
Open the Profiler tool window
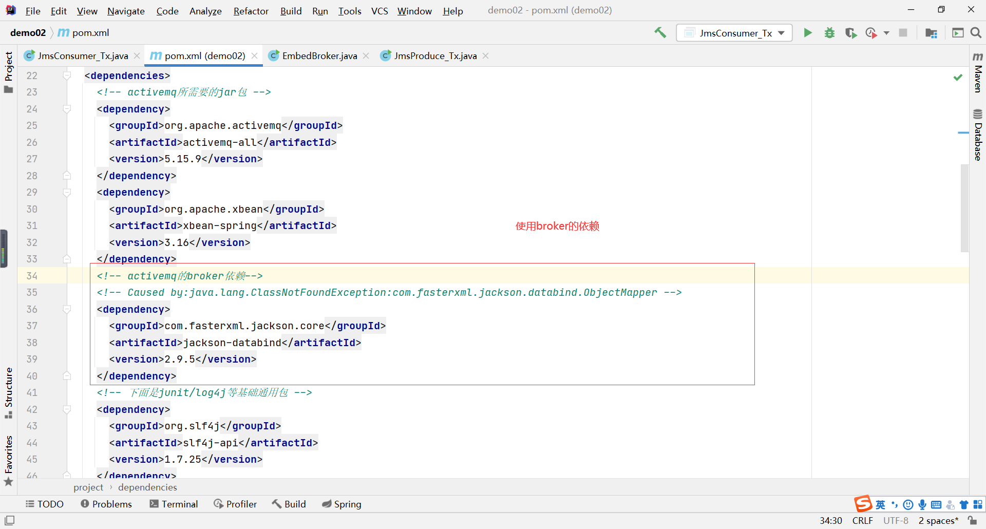pos(235,504)
